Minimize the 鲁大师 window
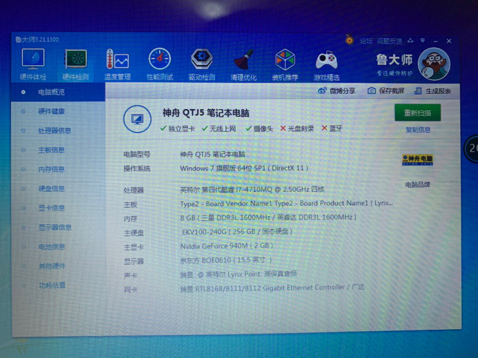The image size is (478, 358). click(435, 41)
